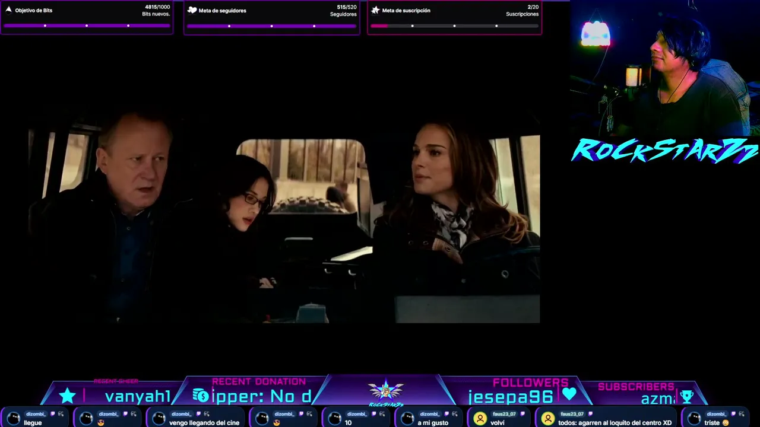Viewport: 760px width, 427px height.
Task: Click 'todos: agarren al loquito del centro XD'
Action: click(x=615, y=423)
